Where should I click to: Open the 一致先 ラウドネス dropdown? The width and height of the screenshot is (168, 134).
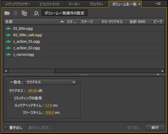51,82
